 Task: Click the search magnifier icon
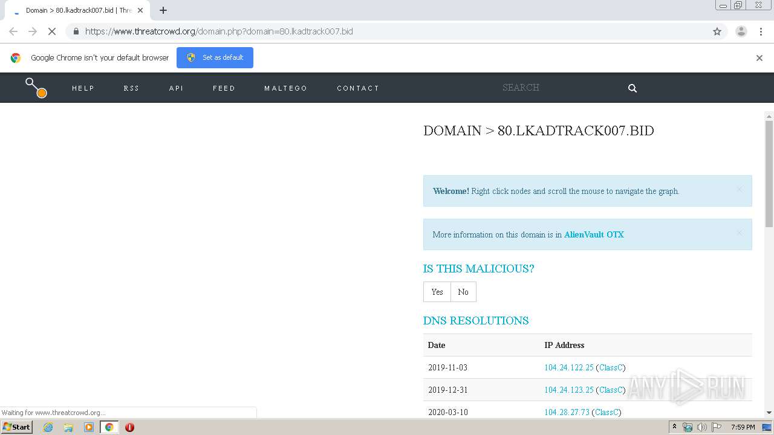pos(633,88)
